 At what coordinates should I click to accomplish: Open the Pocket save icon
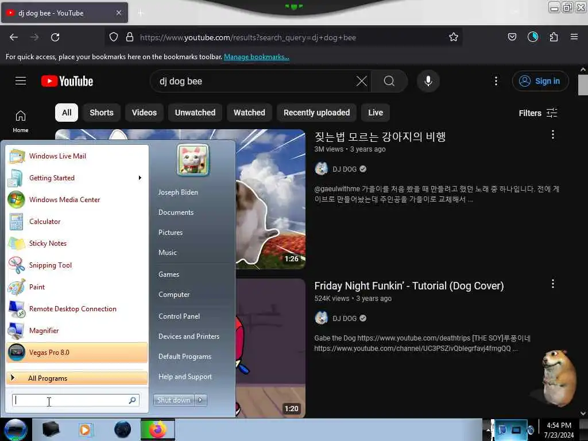click(512, 37)
